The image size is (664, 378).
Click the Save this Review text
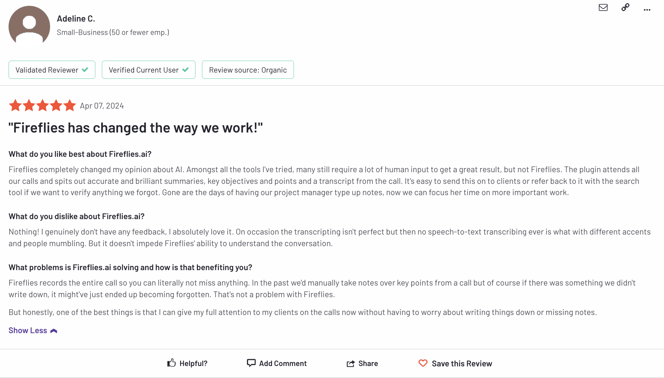click(462, 364)
